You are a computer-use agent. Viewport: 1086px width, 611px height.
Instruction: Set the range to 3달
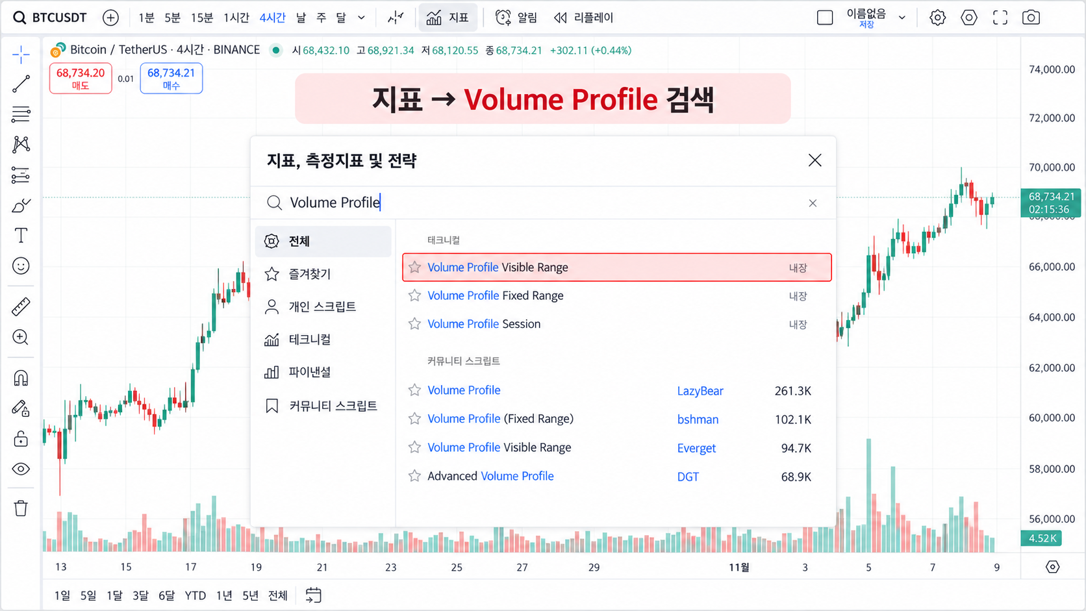click(140, 595)
